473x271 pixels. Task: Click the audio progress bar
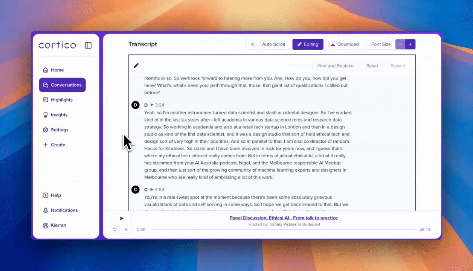(x=282, y=230)
